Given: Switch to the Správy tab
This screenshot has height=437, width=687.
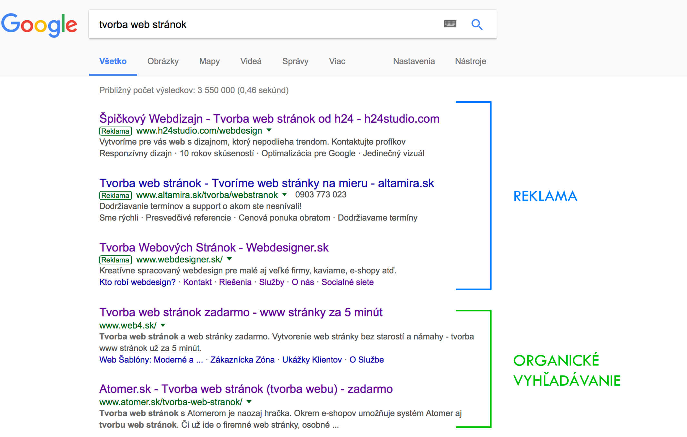Looking at the screenshot, I should 295,61.
